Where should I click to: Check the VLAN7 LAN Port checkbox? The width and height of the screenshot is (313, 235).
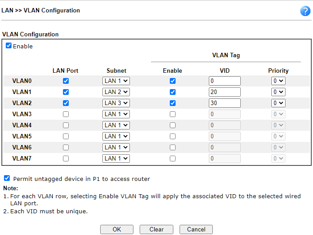pos(66,158)
